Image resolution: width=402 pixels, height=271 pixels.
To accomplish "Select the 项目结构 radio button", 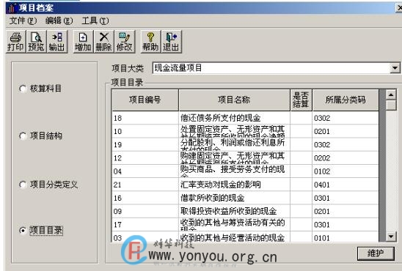I will tap(23, 136).
